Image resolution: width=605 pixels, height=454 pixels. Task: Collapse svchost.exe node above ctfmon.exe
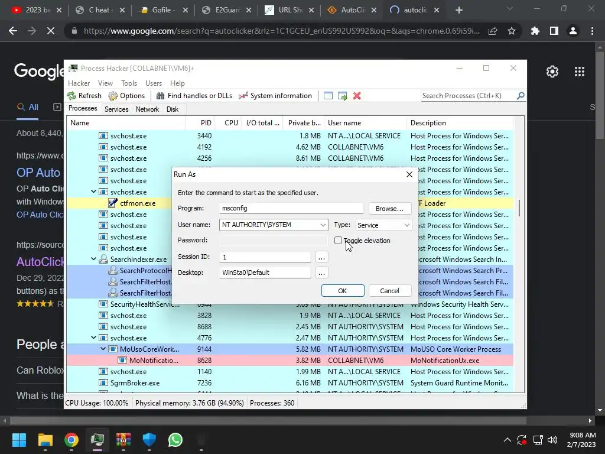93,192
